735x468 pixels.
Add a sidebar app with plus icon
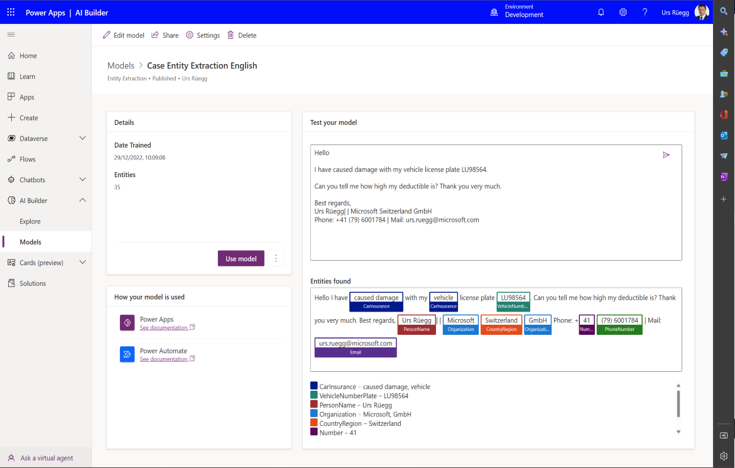(x=724, y=199)
